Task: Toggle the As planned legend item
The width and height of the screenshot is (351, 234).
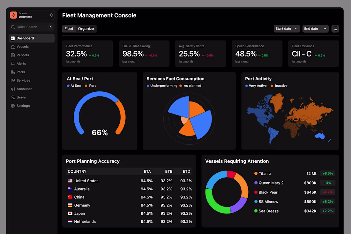Action: pos(190,86)
